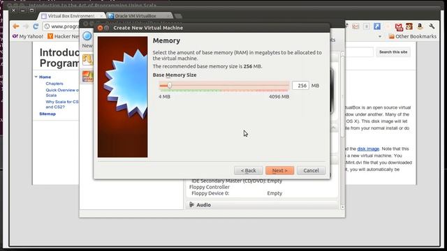The image size is (447, 251).
Task: Click the IDE Secondary Master row
Action: coord(237,181)
